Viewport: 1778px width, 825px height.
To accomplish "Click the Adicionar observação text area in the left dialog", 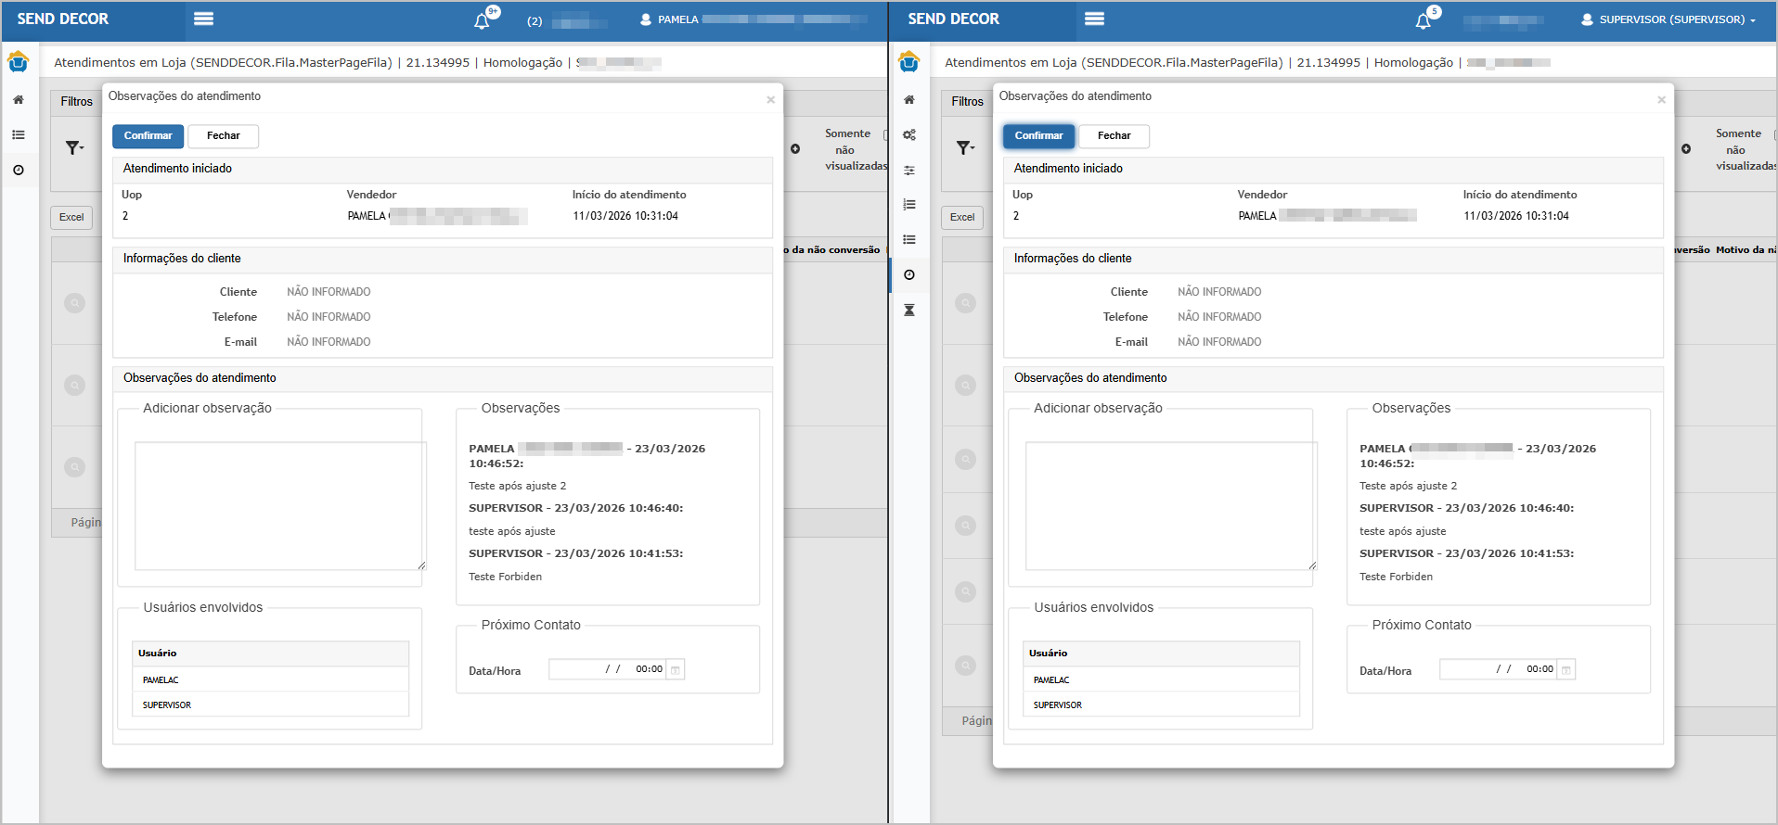I will [279, 505].
